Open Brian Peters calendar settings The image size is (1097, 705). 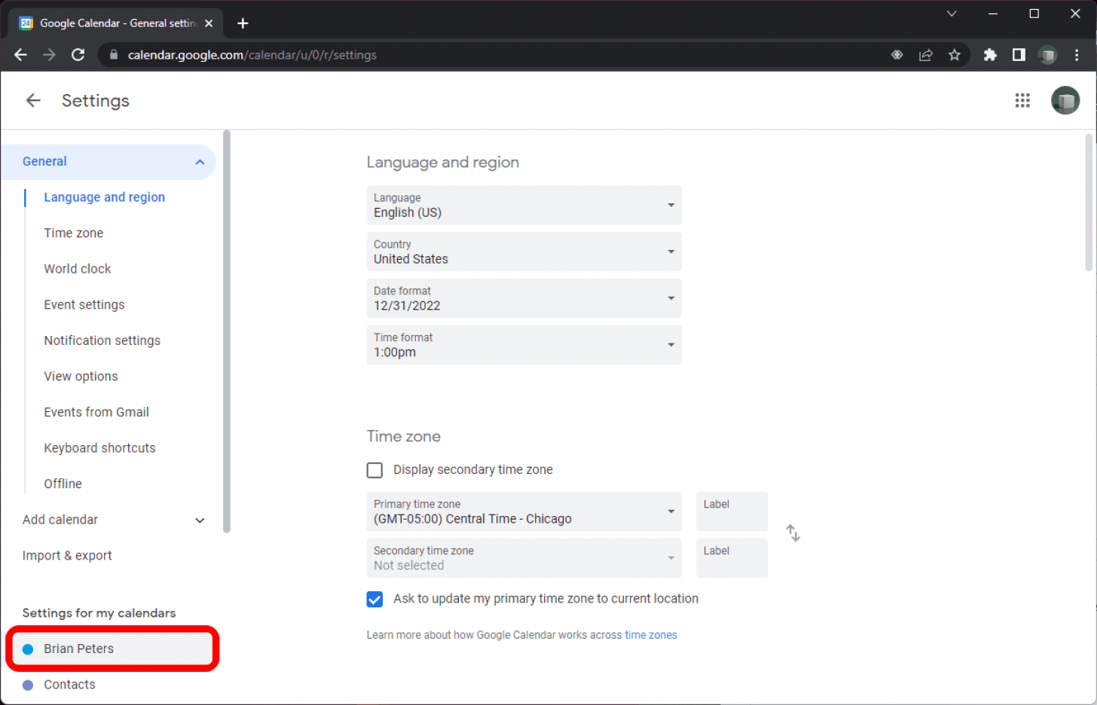point(112,649)
